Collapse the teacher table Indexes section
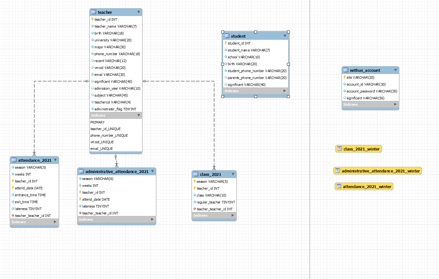The width and height of the screenshot is (439, 279). 139,115
